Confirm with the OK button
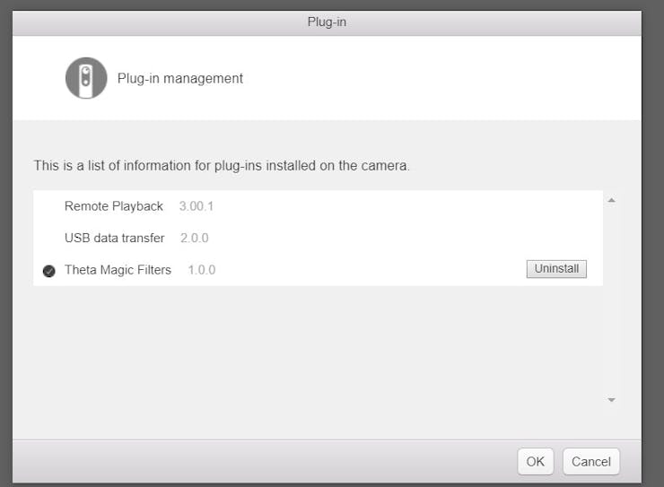This screenshot has width=664, height=487. pyautogui.click(x=536, y=461)
